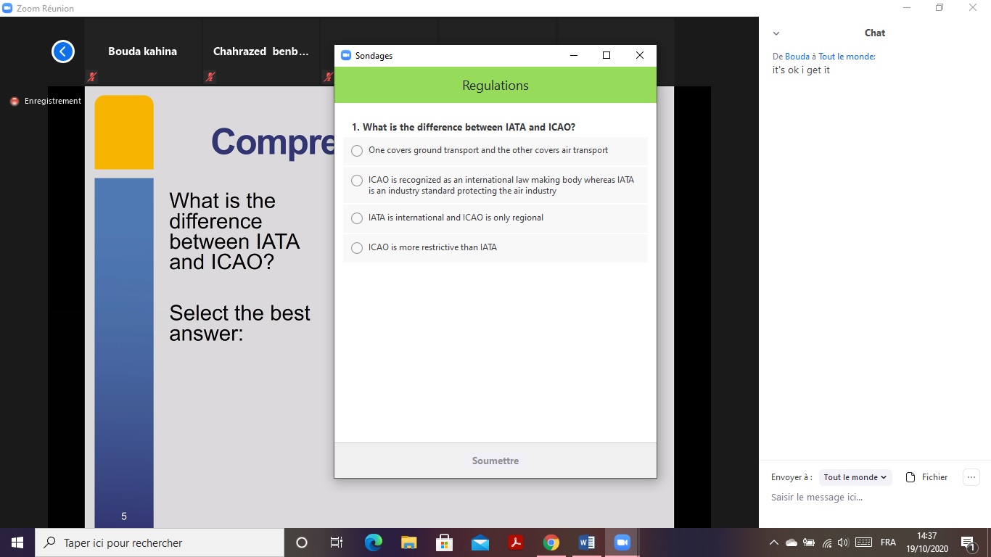The height and width of the screenshot is (557, 991).
Task: Click 'Tout le monde' link in chat message
Action: coord(847,57)
